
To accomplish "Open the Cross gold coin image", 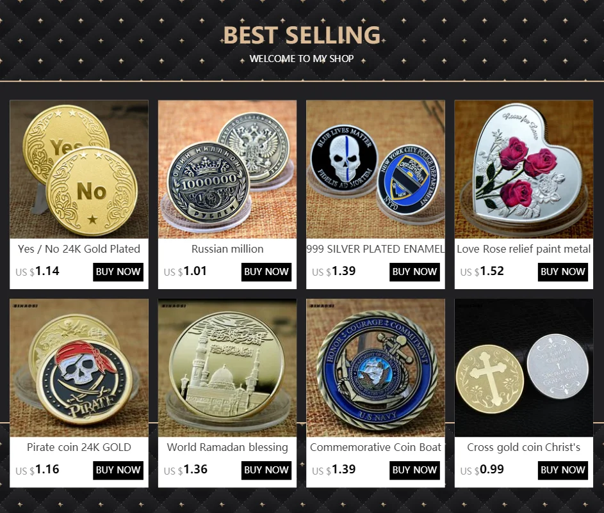I will click(524, 368).
